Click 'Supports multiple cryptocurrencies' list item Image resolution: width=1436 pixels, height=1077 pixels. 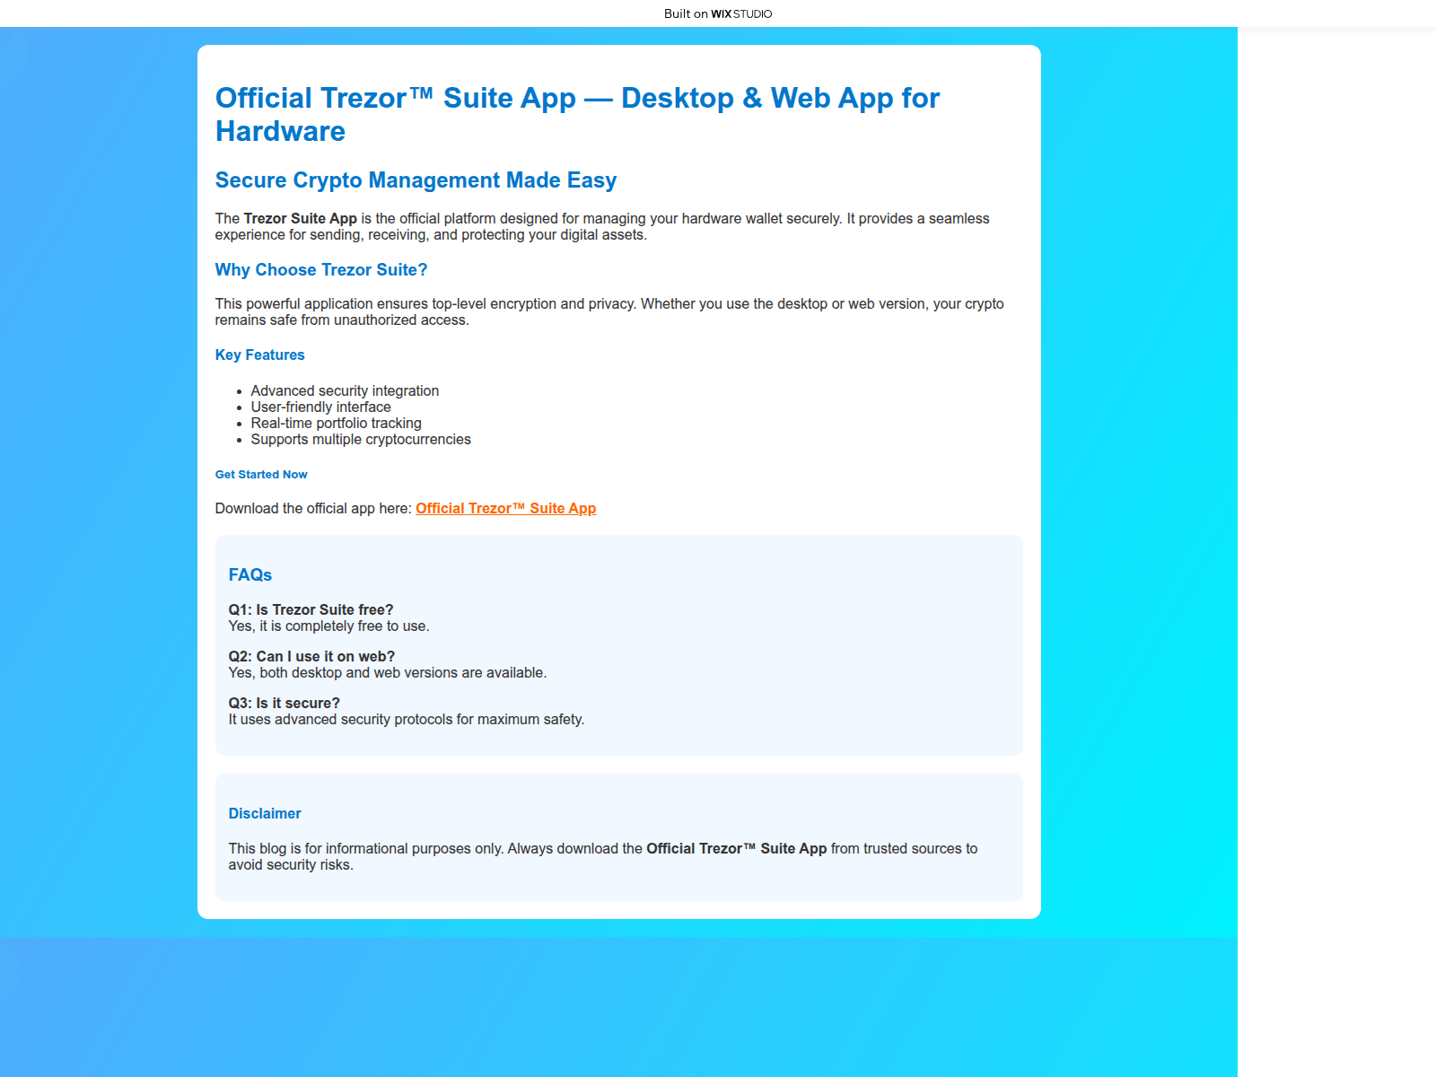tap(361, 439)
